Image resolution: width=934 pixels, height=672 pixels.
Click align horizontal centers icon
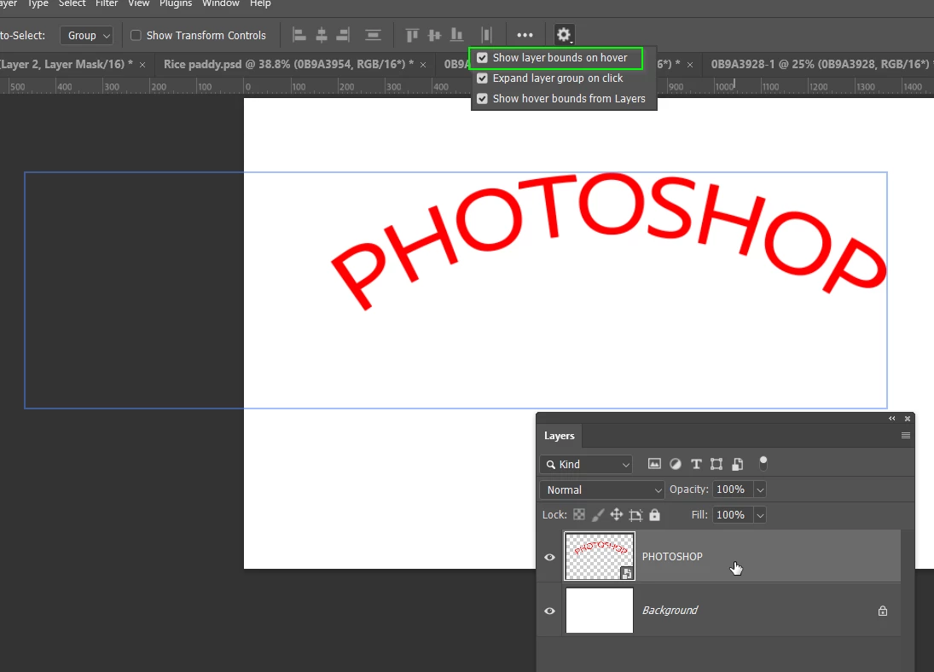[x=321, y=35]
